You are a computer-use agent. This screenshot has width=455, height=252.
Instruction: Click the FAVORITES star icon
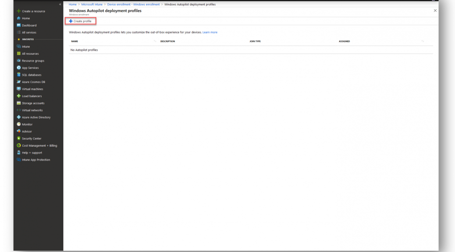[19, 39]
